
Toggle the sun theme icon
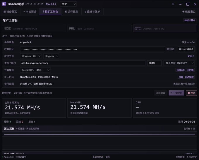click(173, 4)
